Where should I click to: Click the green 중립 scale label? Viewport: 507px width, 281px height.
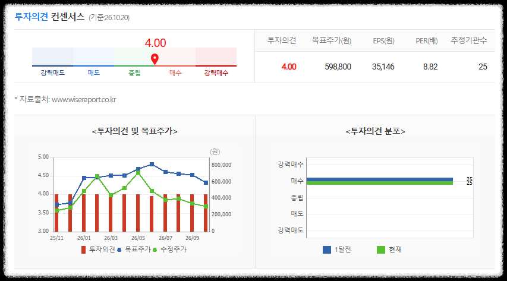(x=134, y=72)
